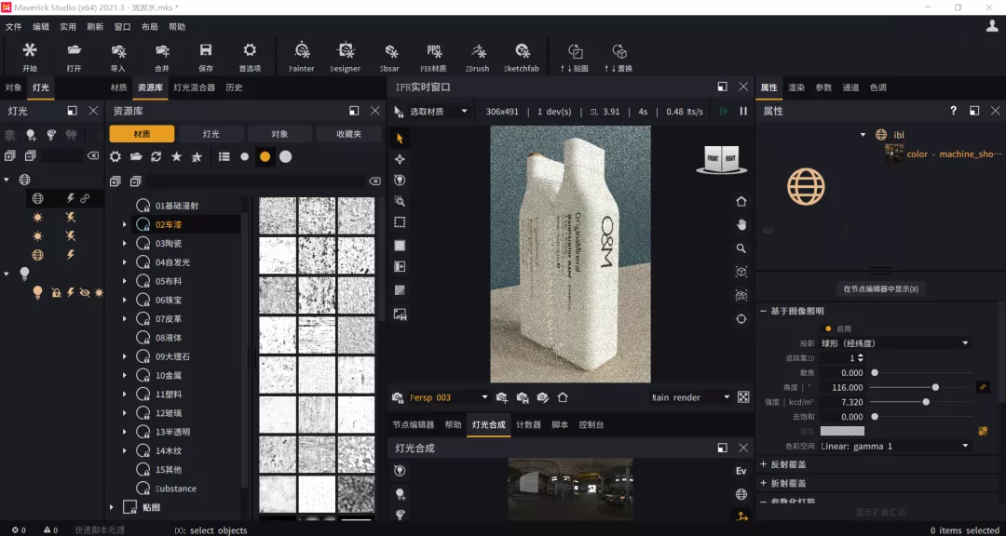Open the 色彩空间 Linear: gamma 1 dropdown
The image size is (1006, 536).
coord(895,446)
